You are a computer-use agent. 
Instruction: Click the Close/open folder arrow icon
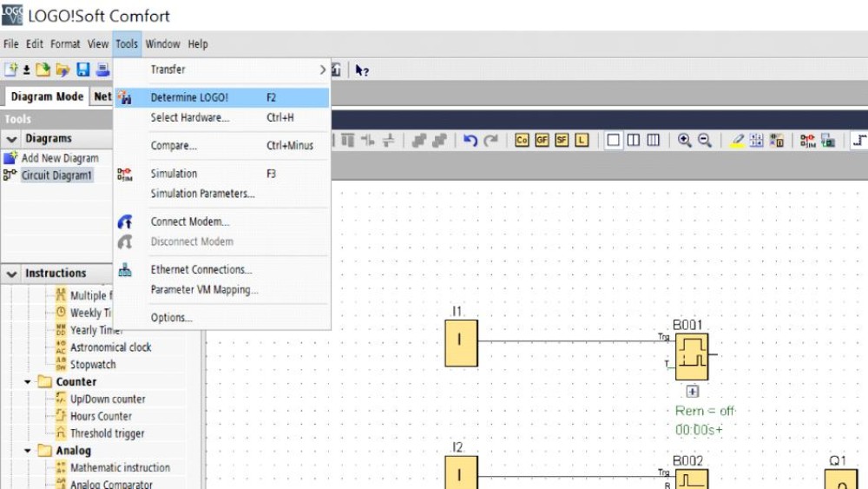(x=62, y=69)
